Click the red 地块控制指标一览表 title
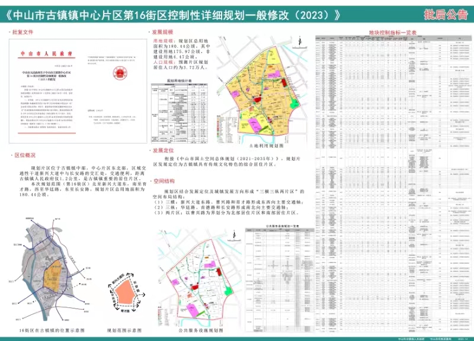The width and height of the screenshot is (474, 341). (393, 33)
